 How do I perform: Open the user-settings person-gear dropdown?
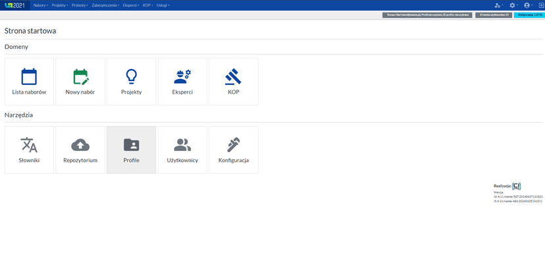click(x=499, y=5)
